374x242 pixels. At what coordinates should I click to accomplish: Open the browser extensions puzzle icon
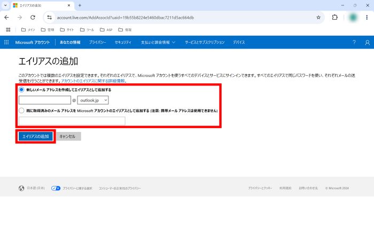tap(334, 17)
